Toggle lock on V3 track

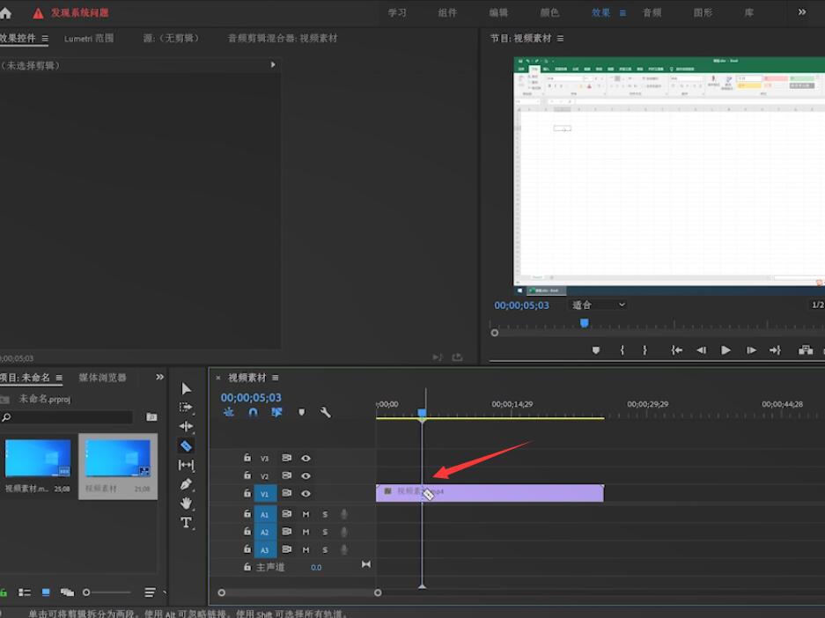(247, 458)
